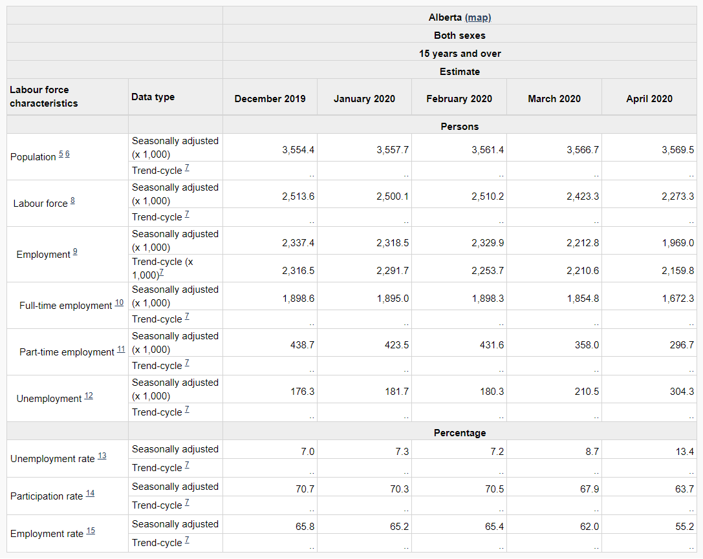Open footnote 9 beside Employment
This screenshot has height=559, width=703.
click(x=75, y=252)
